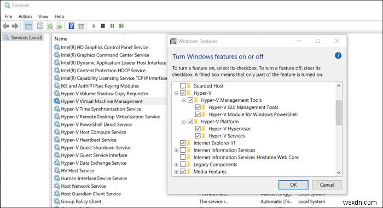Click gear icon of Hyper-V Heartbeat Service

pos(57,140)
